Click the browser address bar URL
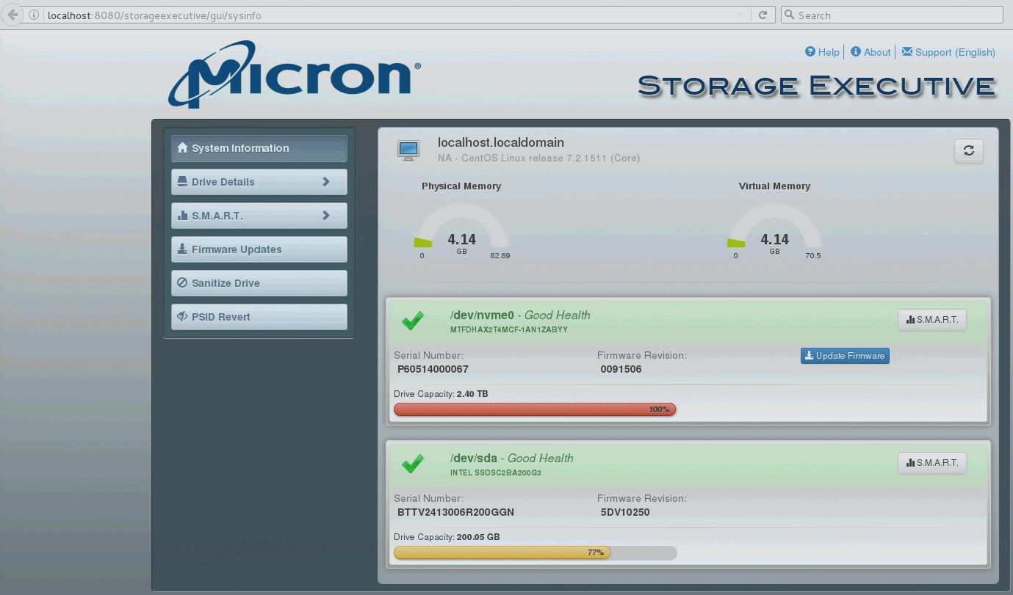This screenshot has width=1013, height=595. click(x=154, y=15)
